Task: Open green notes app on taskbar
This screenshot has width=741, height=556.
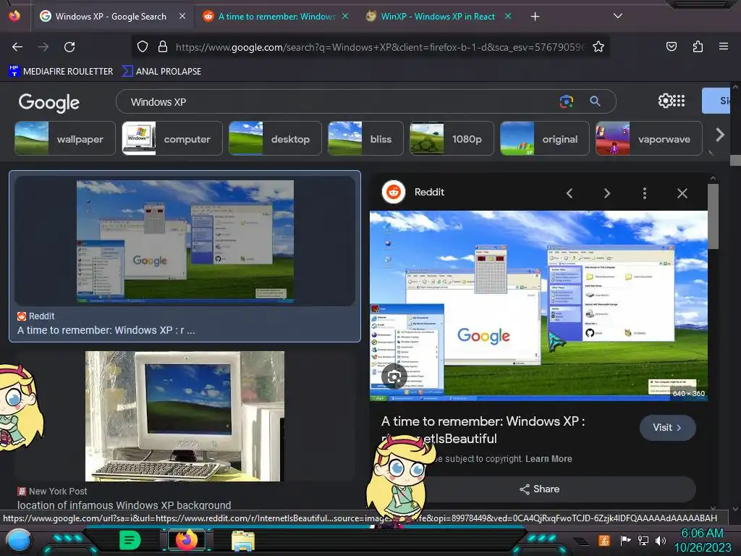Action: click(x=130, y=540)
